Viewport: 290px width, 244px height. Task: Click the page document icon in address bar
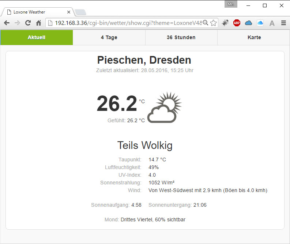coord(50,23)
